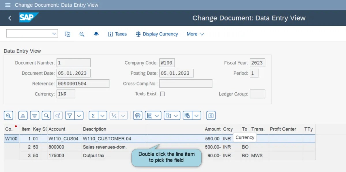
Task: Click the other document icon in toolbar
Action: coord(67,34)
